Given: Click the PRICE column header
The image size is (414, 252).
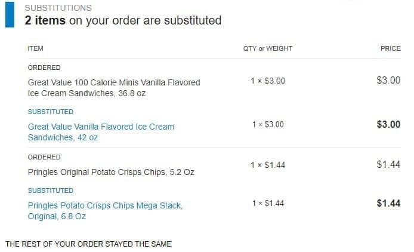Looking at the screenshot, I should click(x=390, y=48).
